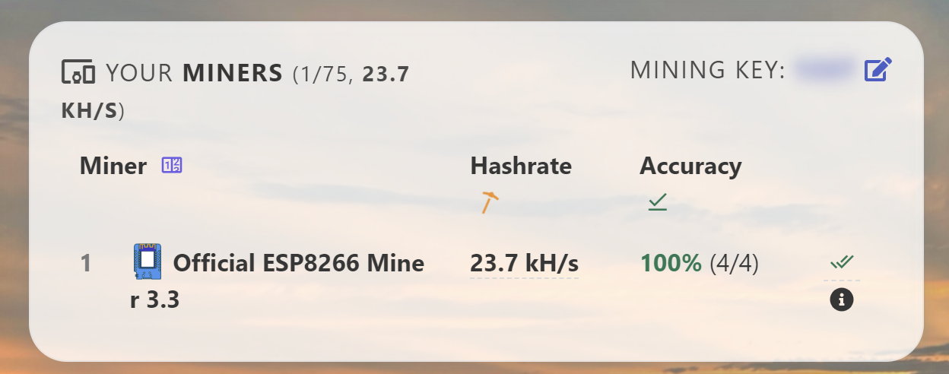Click the blurred mining key value
949x374 pixels.
(824, 70)
